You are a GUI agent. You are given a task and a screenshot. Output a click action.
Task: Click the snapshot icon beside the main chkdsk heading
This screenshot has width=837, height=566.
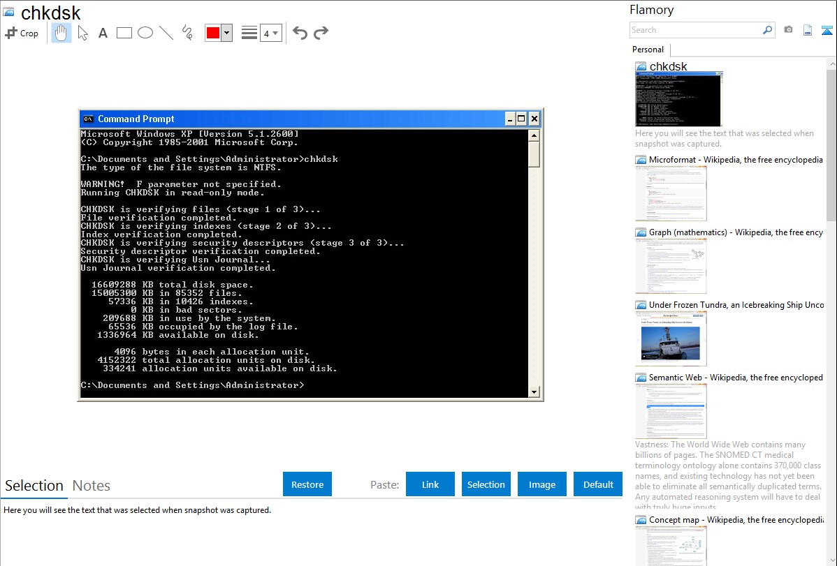(8, 12)
